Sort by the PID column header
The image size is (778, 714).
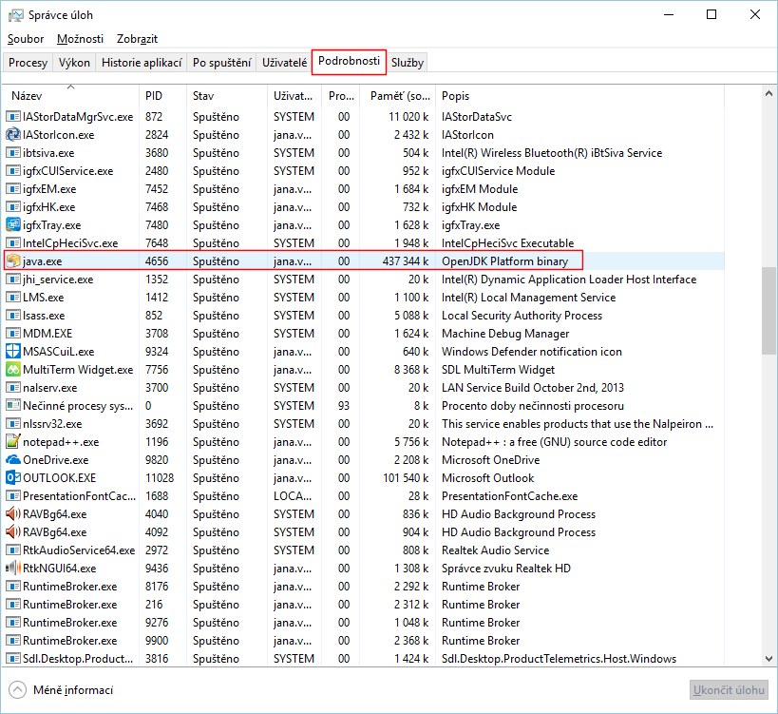[162, 96]
